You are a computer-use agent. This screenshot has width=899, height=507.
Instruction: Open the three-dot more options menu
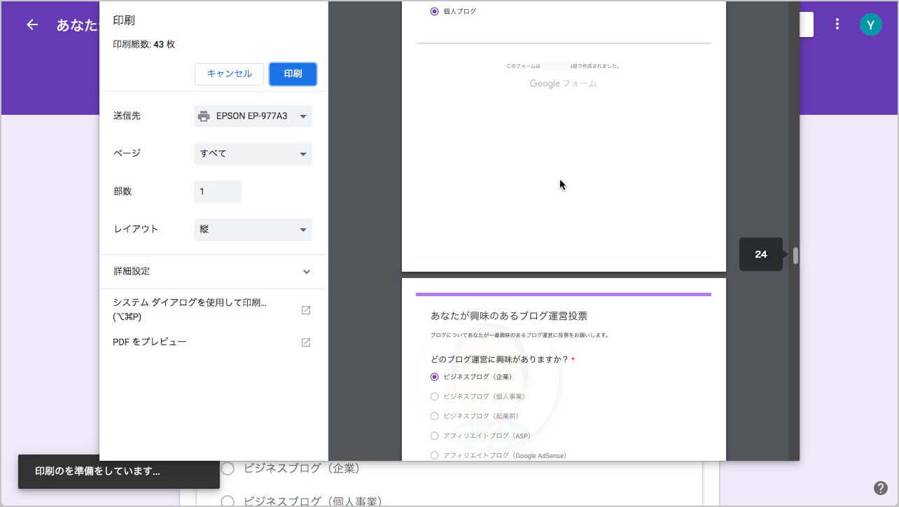point(837,25)
